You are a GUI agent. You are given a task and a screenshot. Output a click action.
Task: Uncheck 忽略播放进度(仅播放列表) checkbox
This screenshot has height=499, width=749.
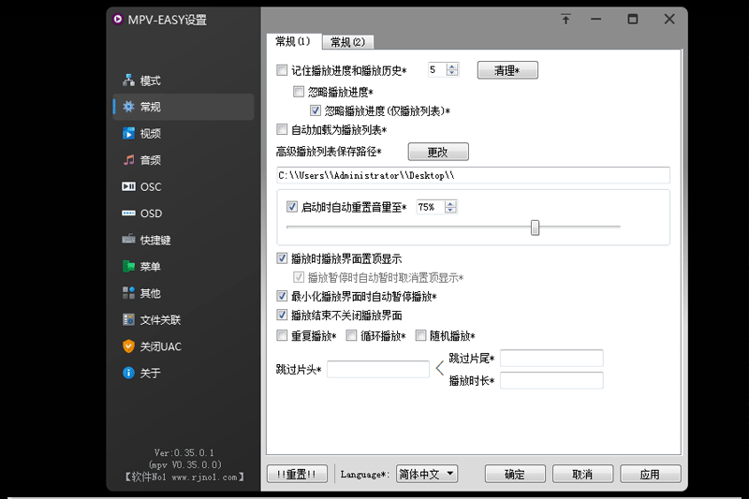[x=316, y=110]
